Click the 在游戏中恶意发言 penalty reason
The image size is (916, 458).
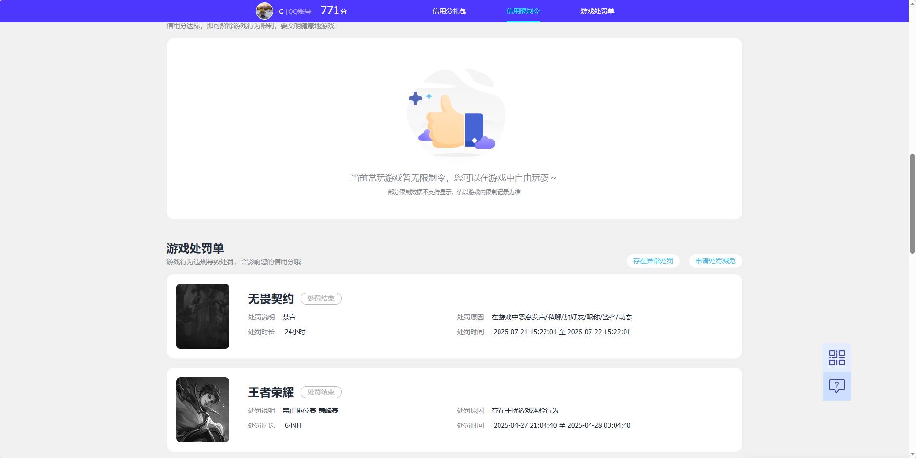pos(561,317)
